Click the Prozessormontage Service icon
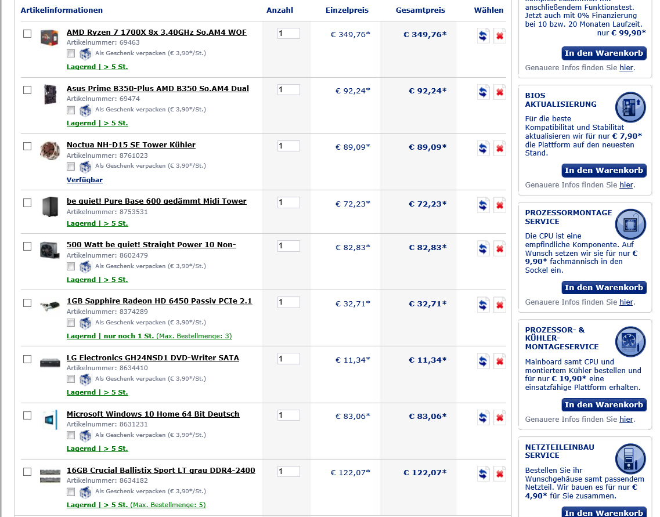The width and height of the screenshot is (660, 517). click(x=630, y=224)
